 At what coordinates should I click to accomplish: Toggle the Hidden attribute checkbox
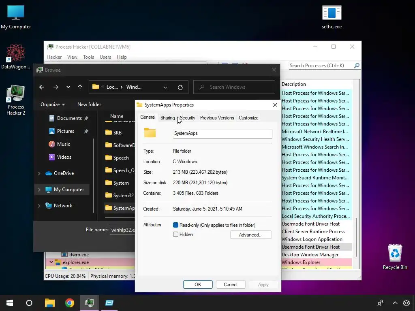pyautogui.click(x=175, y=234)
